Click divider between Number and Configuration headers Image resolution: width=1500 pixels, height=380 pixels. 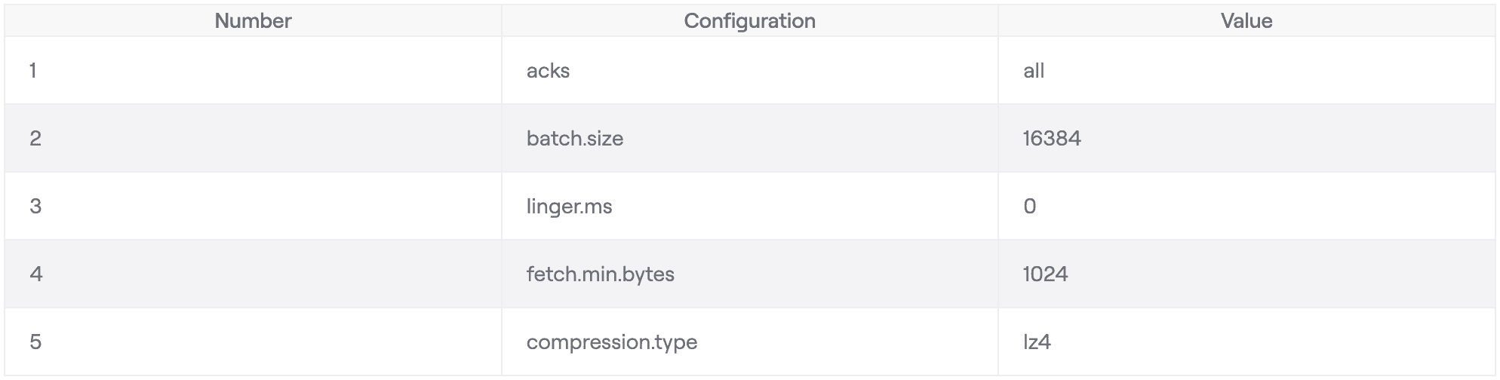point(502,21)
